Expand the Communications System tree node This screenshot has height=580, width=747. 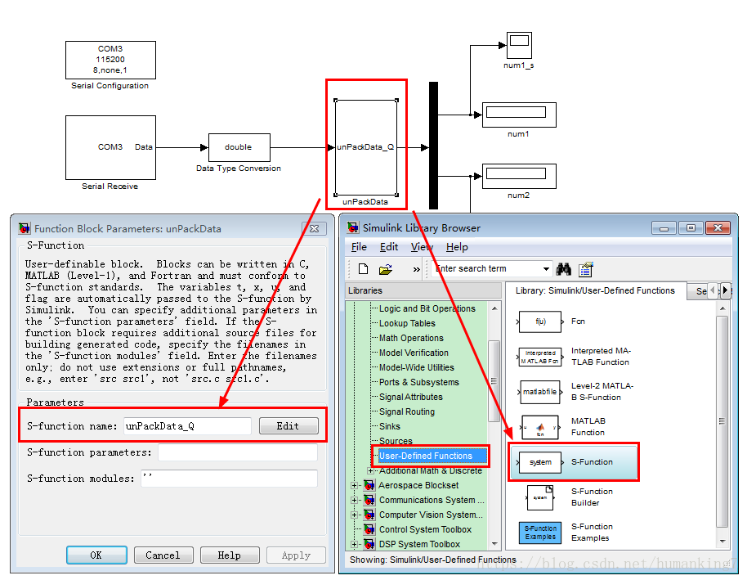coord(354,501)
